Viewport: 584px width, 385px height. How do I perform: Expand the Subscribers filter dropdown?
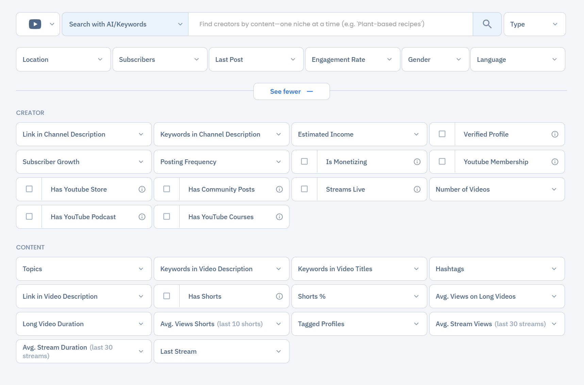tap(160, 59)
